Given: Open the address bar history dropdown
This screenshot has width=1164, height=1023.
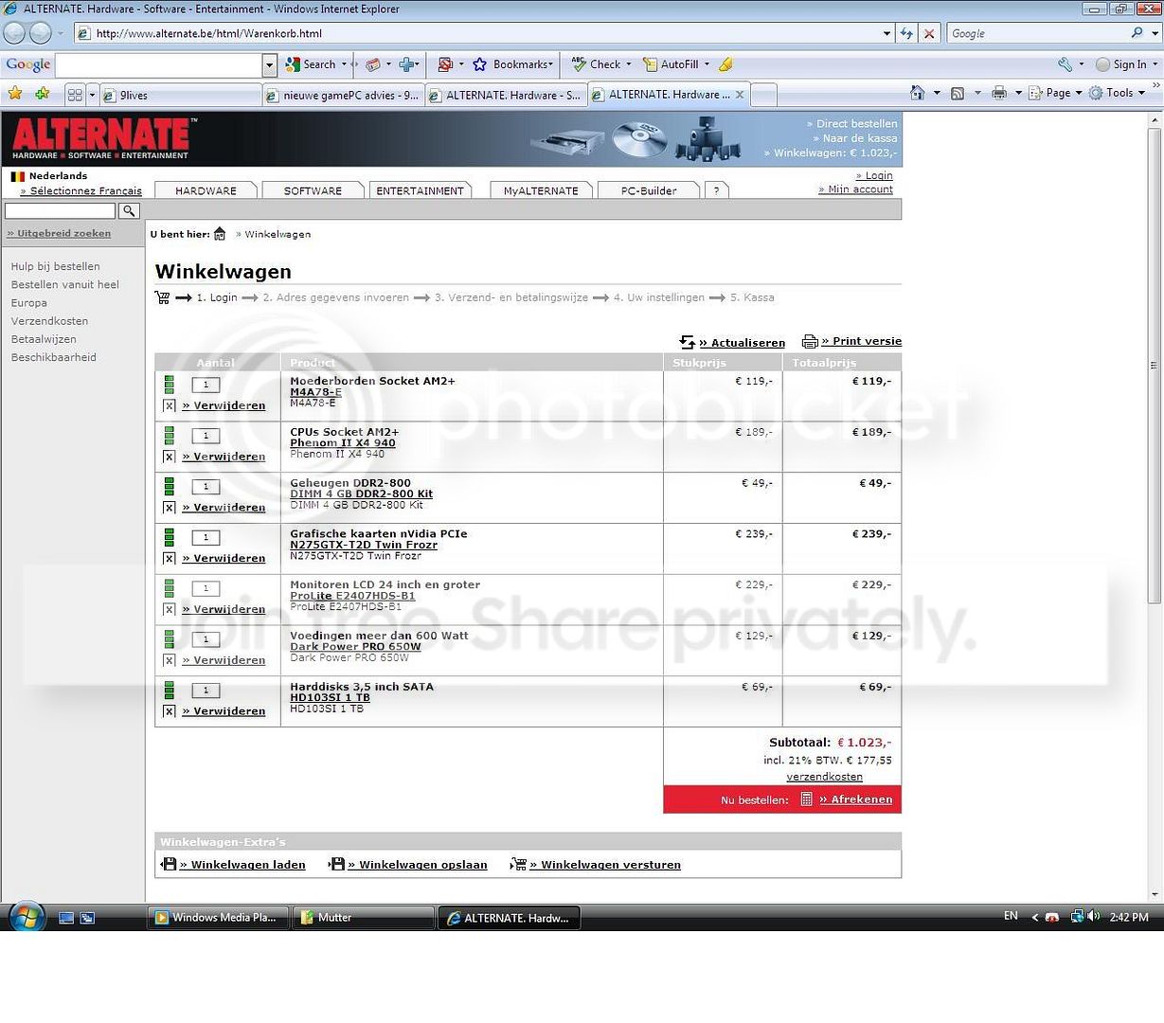Looking at the screenshot, I should pos(886,33).
